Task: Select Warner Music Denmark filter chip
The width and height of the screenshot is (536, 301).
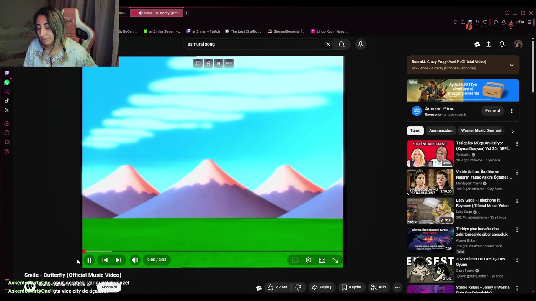Action: 482,130
